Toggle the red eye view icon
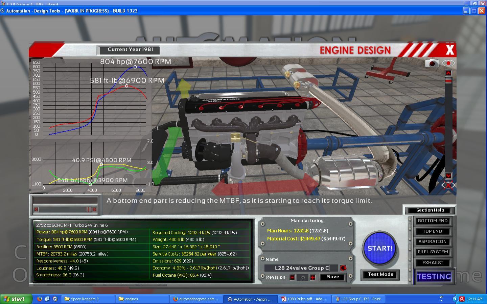The image size is (487, 304). [x=448, y=63]
